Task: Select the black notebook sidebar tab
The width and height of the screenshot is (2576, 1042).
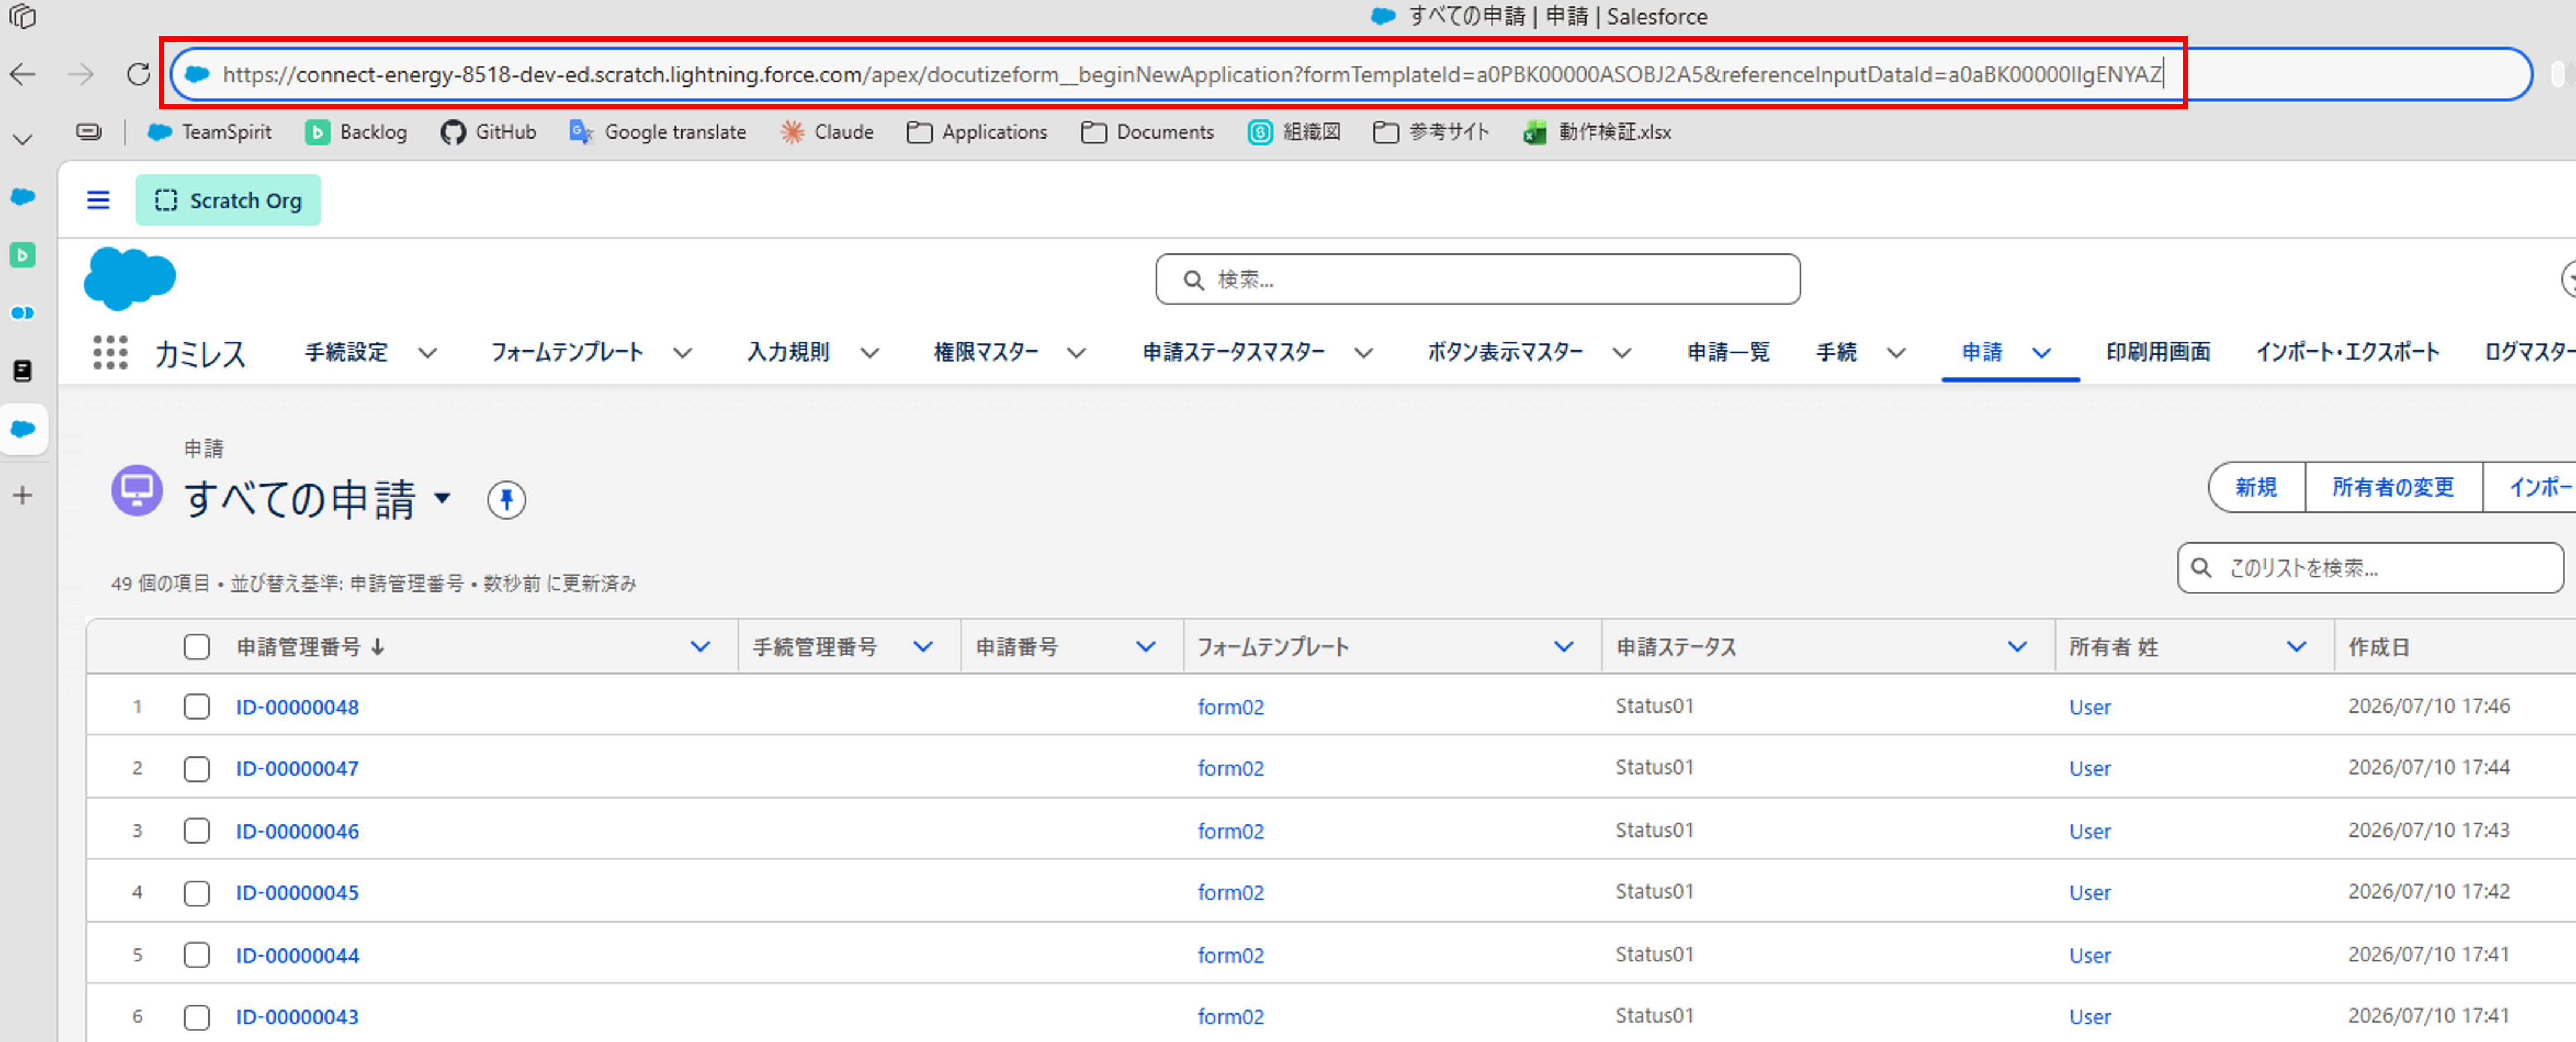Action: tap(22, 371)
